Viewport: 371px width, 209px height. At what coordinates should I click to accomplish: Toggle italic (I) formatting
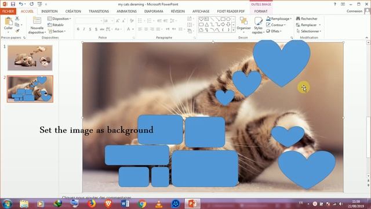click(84, 29)
